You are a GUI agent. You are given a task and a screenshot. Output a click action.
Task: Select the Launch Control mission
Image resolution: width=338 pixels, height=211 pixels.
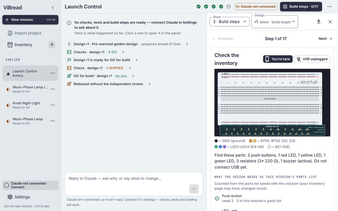tap(30, 73)
